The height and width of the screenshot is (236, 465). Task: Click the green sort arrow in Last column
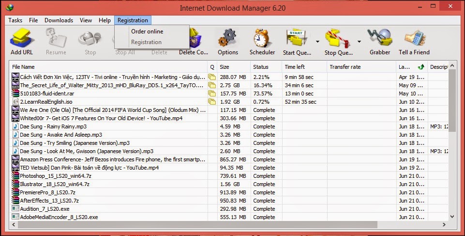(x=421, y=67)
